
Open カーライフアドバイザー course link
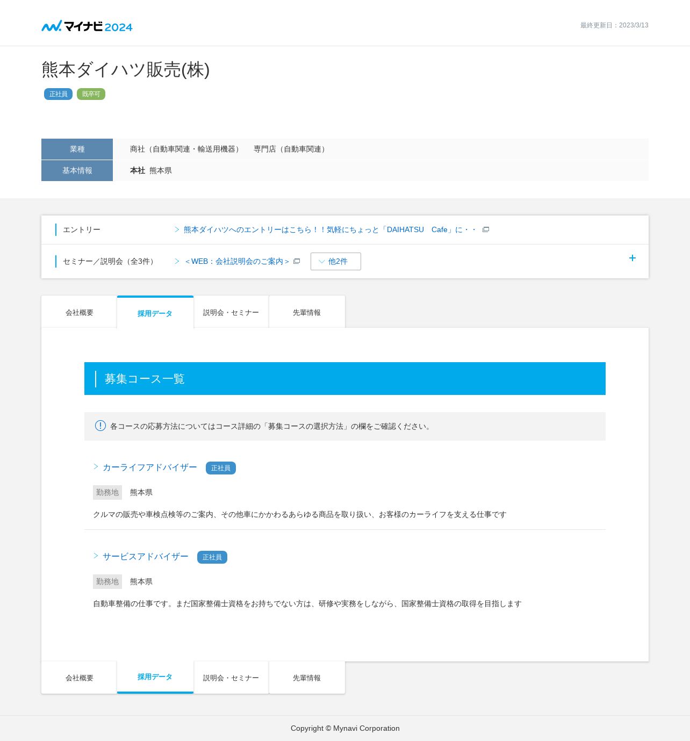[150, 467]
